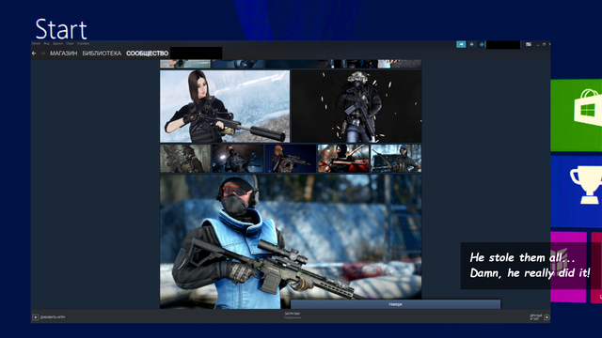
Task: Open the Steam menu in the menu bar
Action: [36, 44]
